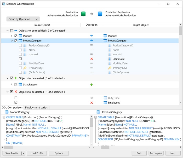The width and height of the screenshot is (183, 158).
Task: Collapse the left CREATE TABLE code block
Action: tap(4, 117)
